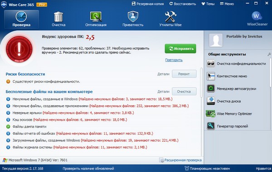Click the tools sidebar scrollbar
272x172 pixels.
(x=270, y=73)
